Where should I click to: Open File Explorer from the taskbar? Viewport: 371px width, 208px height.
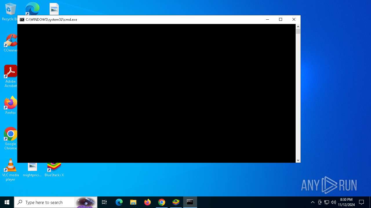pos(133,202)
